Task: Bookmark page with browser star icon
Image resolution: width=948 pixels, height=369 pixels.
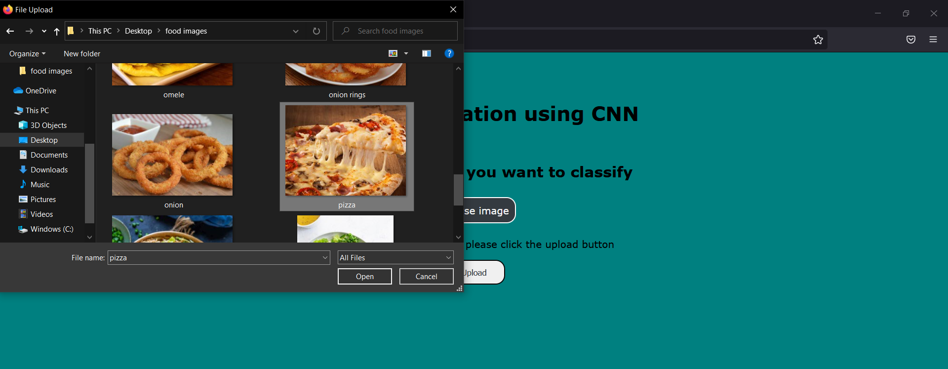Action: pyautogui.click(x=818, y=40)
